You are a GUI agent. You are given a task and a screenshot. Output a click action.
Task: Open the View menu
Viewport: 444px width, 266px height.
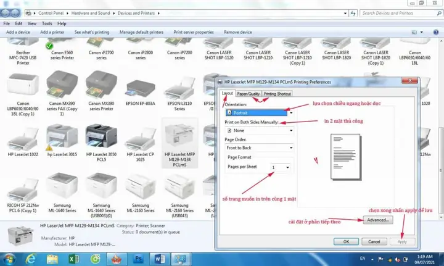[x=32, y=23]
